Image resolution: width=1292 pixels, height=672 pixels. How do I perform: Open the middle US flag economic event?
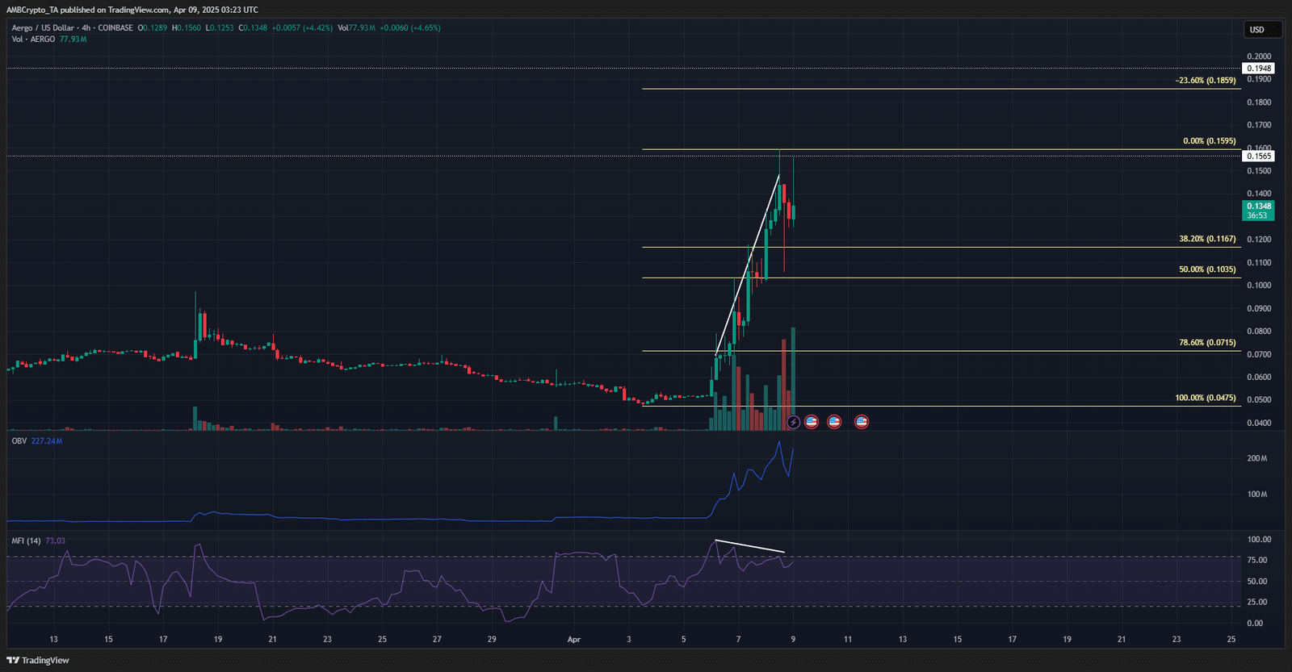(x=834, y=422)
